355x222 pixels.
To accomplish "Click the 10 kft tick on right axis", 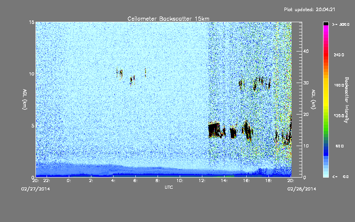I will tap(306, 146).
